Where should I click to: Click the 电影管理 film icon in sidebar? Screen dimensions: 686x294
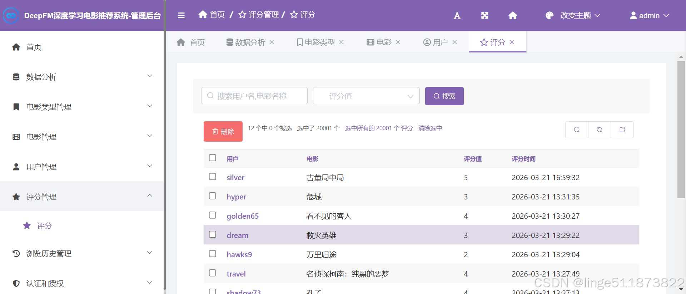tap(16, 137)
